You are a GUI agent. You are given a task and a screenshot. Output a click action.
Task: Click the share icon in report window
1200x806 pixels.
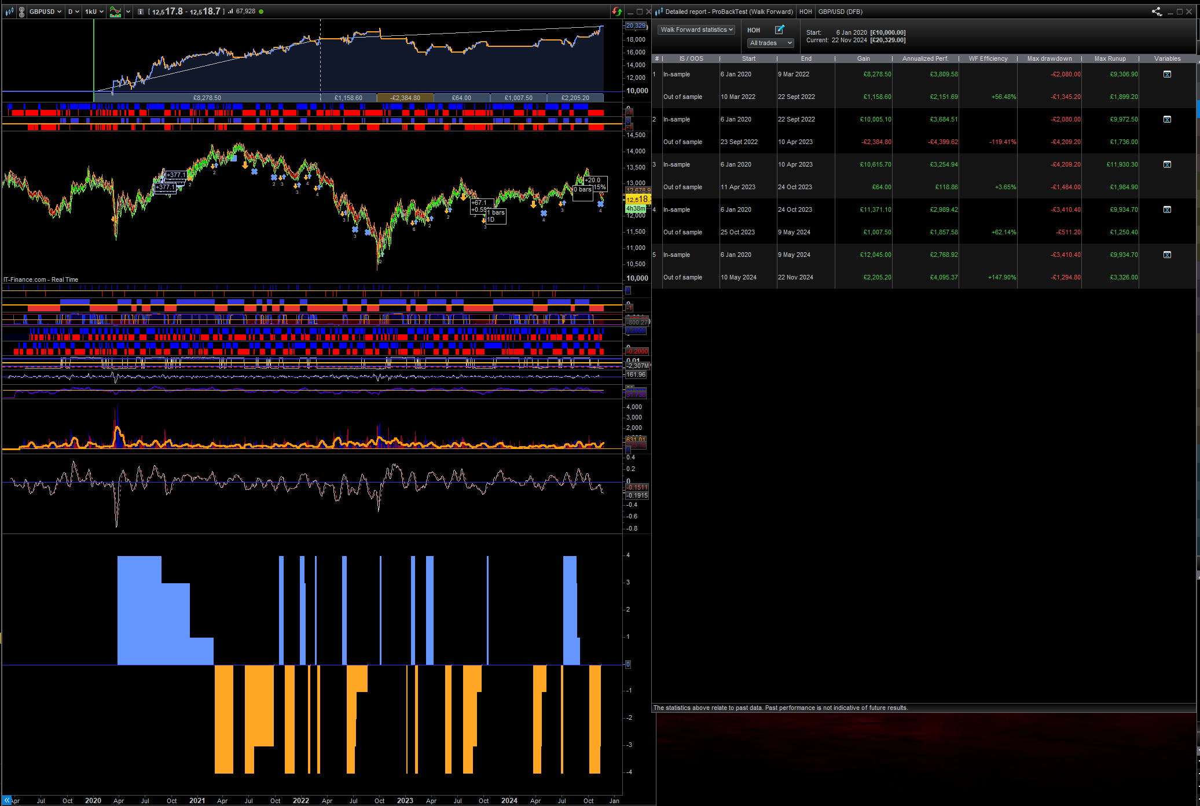pos(1157,12)
